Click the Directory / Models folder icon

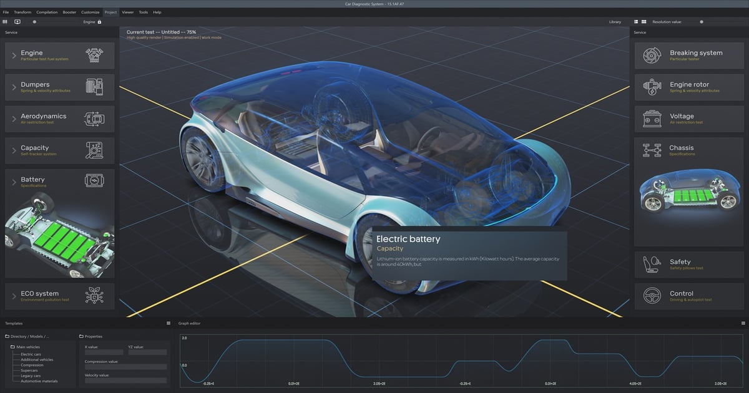pos(7,336)
